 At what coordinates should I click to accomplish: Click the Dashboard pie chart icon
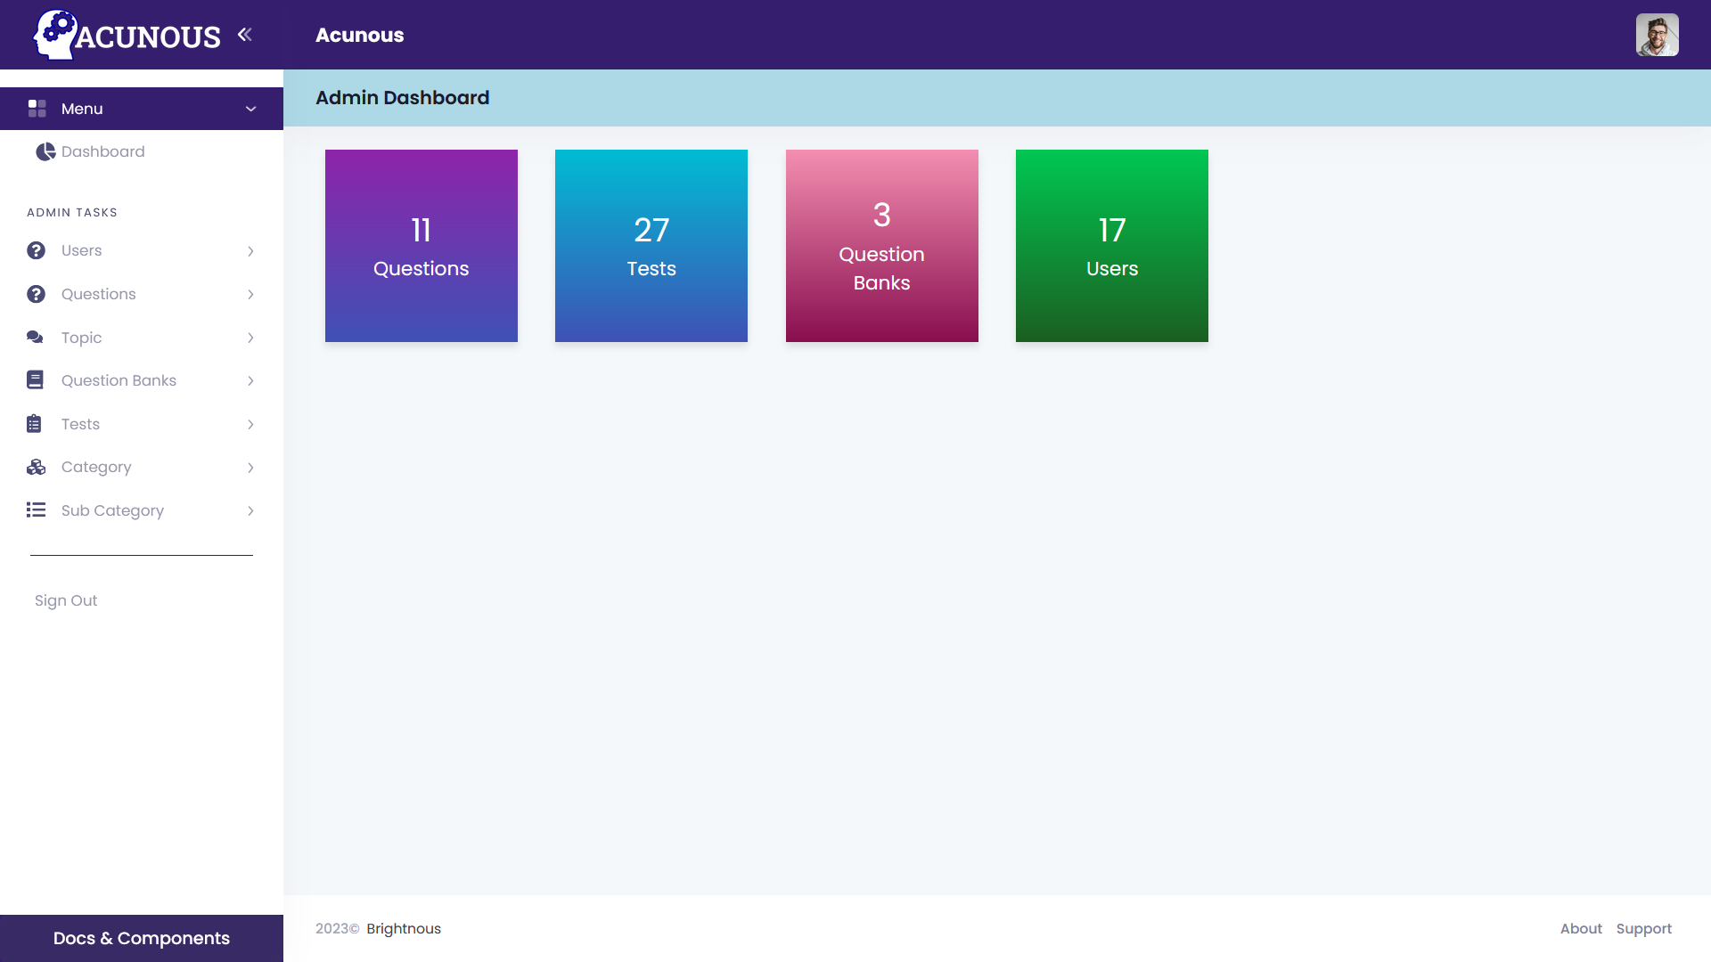click(45, 151)
